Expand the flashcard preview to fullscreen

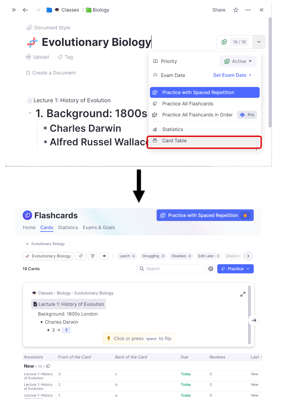tap(243, 294)
